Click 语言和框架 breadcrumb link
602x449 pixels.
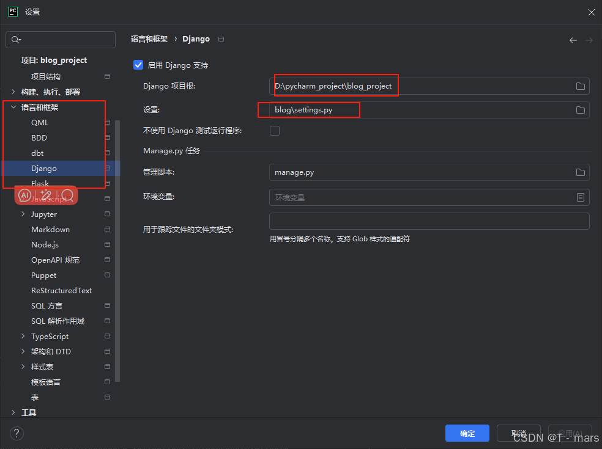149,39
